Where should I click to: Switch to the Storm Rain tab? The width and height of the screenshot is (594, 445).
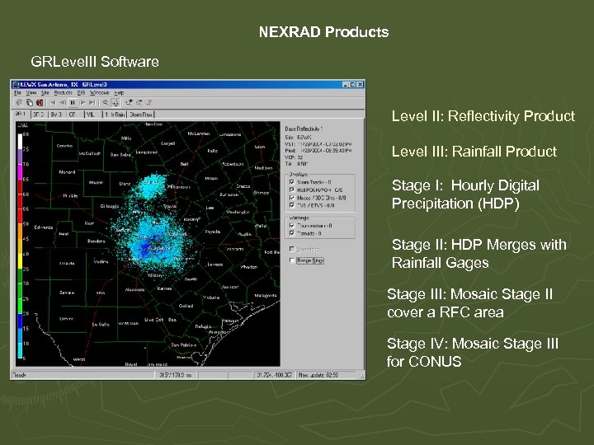tap(141, 115)
